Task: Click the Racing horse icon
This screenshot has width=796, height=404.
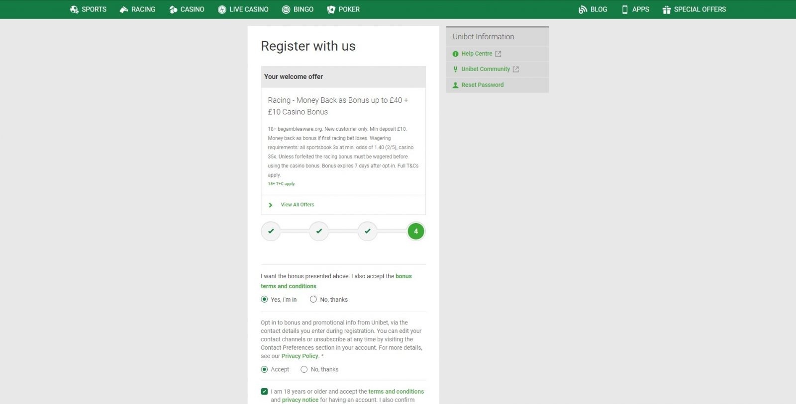Action: click(x=124, y=9)
